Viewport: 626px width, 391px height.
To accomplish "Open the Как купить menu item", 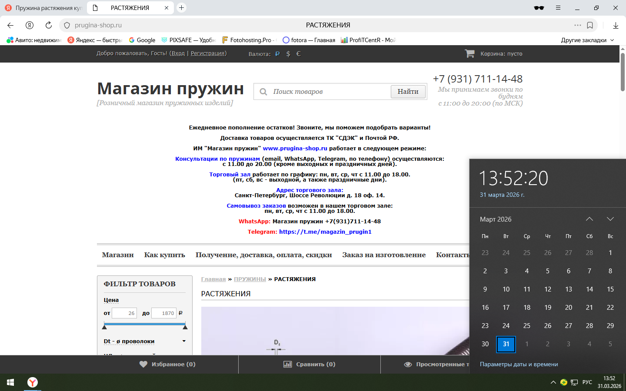I will (x=164, y=255).
